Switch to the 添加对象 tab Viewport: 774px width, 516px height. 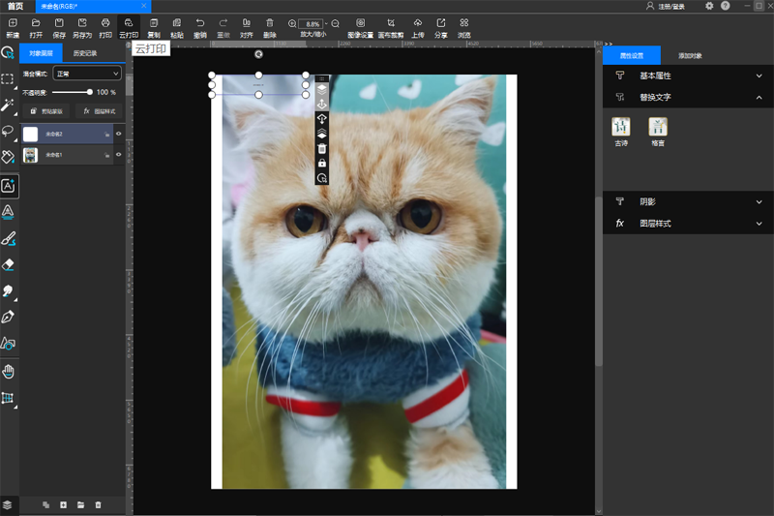(x=691, y=56)
